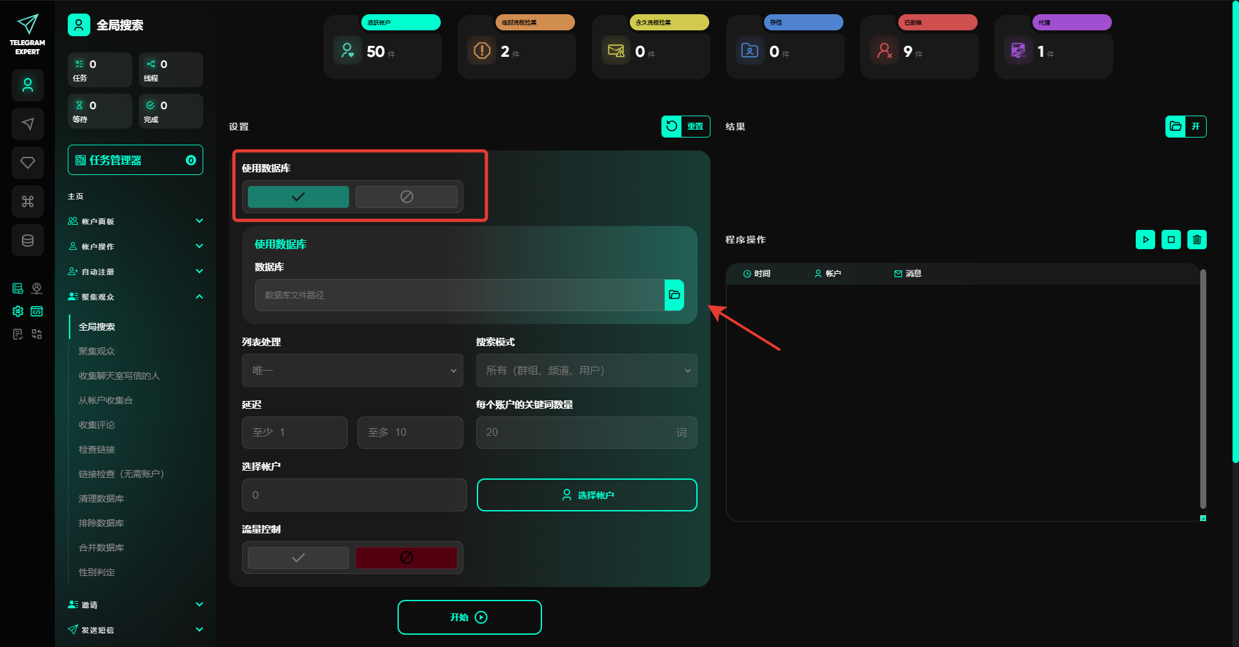The image size is (1239, 647).
Task: Click the gear settings icon in sidebar
Action: pyautogui.click(x=18, y=311)
